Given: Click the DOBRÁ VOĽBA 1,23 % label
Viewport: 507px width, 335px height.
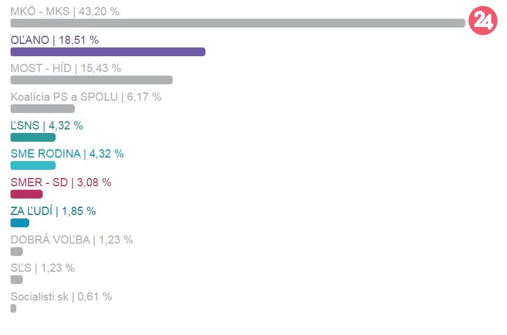Looking at the screenshot, I should (71, 240).
